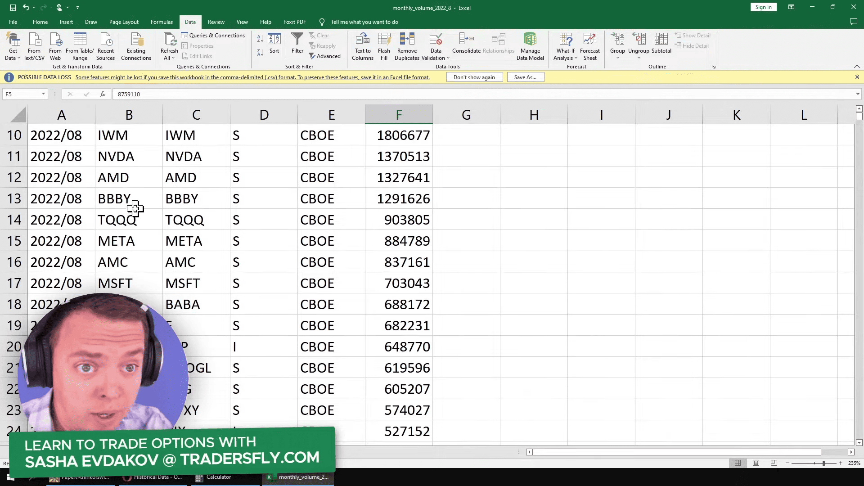Open Existing Connections
This screenshot has width=864, height=486.
point(136,46)
